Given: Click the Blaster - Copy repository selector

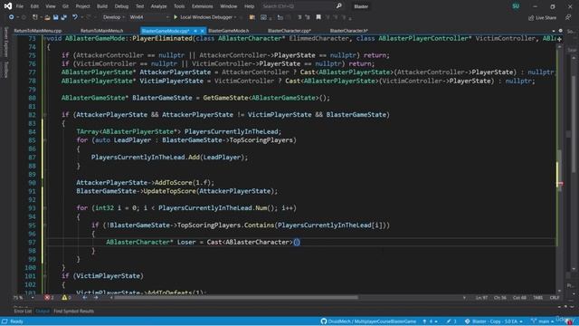Looking at the screenshot, I should pos(494,321).
